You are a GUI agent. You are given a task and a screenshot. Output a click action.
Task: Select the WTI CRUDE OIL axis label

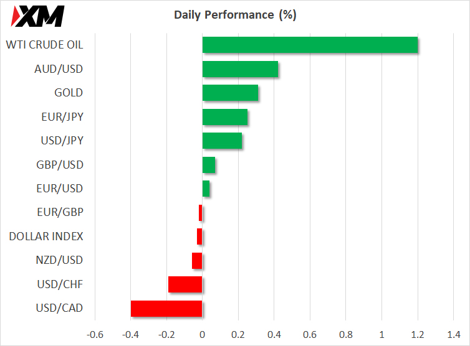click(x=44, y=45)
